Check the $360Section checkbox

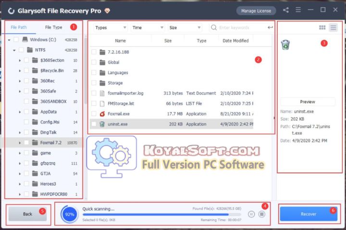[x=26, y=60]
